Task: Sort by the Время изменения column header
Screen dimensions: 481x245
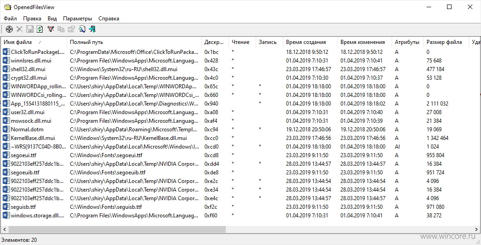Action: tap(365, 42)
